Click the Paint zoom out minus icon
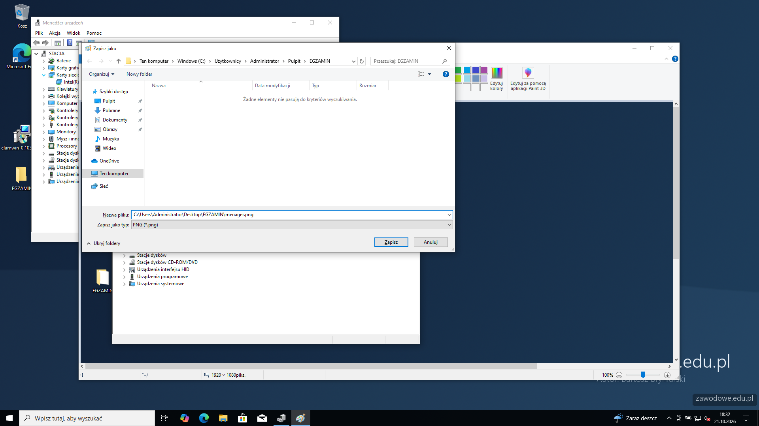Viewport: 759px width, 426px height. [619, 375]
